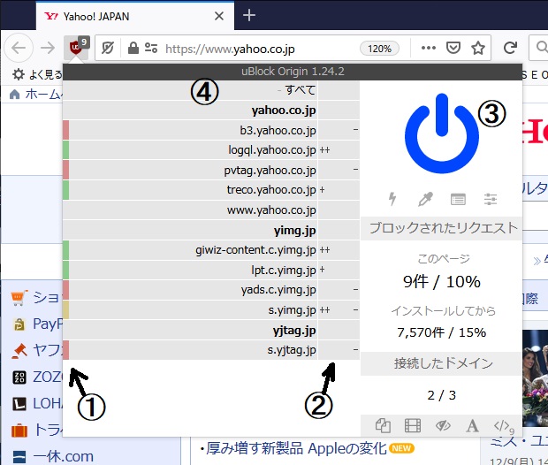Viewport: 548px width, 465px height.
Task: Click the ホーム link with house icon
Action: coord(35,95)
